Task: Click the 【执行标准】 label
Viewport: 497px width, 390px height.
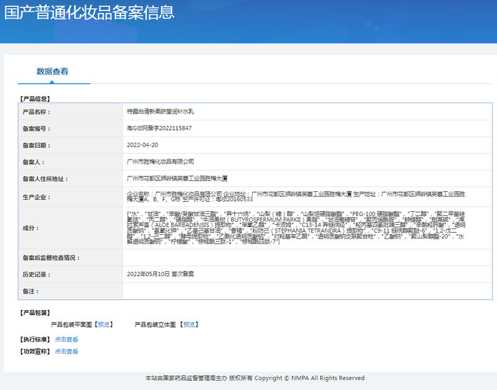Action: point(35,340)
